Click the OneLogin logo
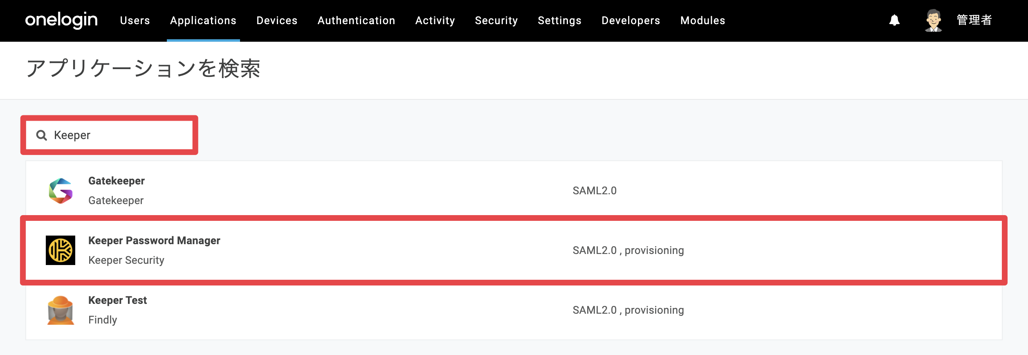1028x355 pixels. point(61,20)
